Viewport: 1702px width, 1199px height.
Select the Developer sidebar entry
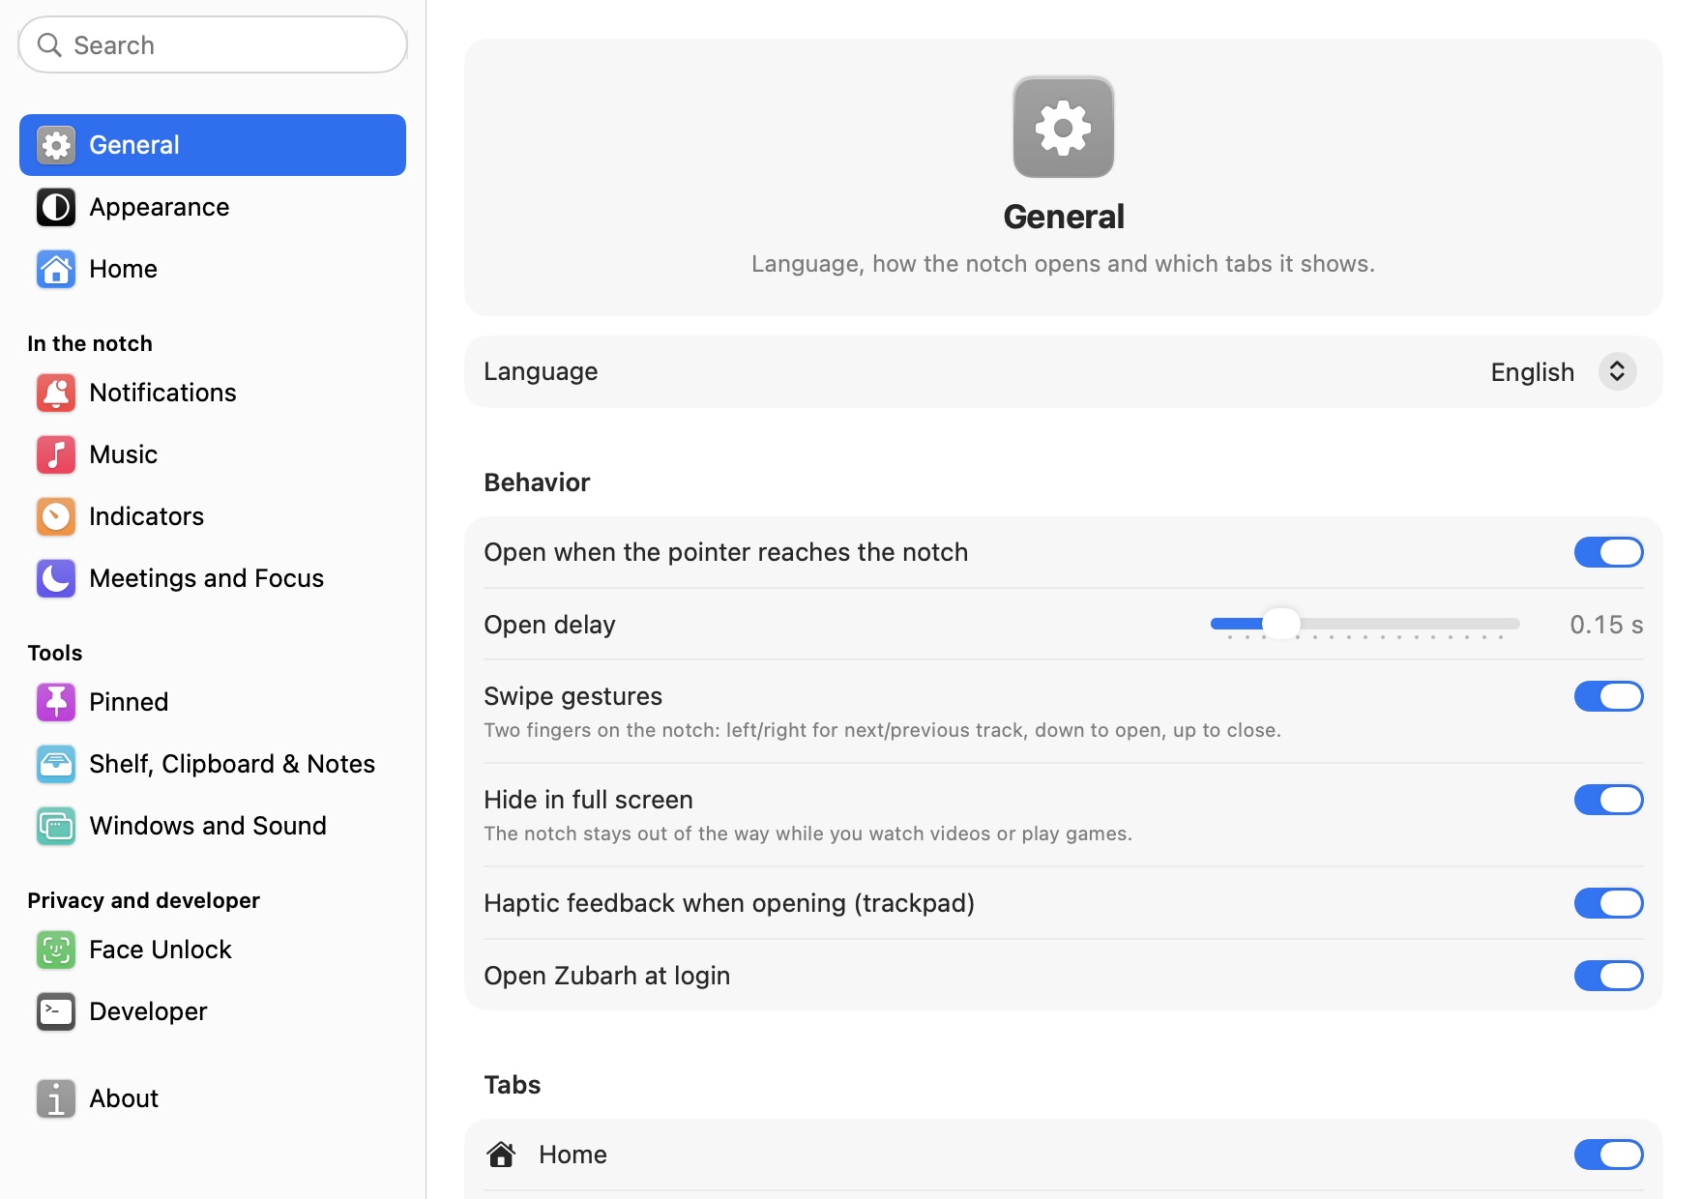coord(213,1011)
